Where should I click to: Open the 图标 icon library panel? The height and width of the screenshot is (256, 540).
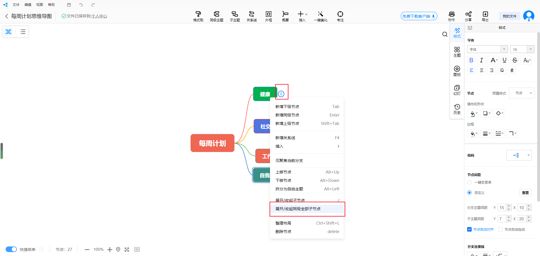pyautogui.click(x=457, y=71)
